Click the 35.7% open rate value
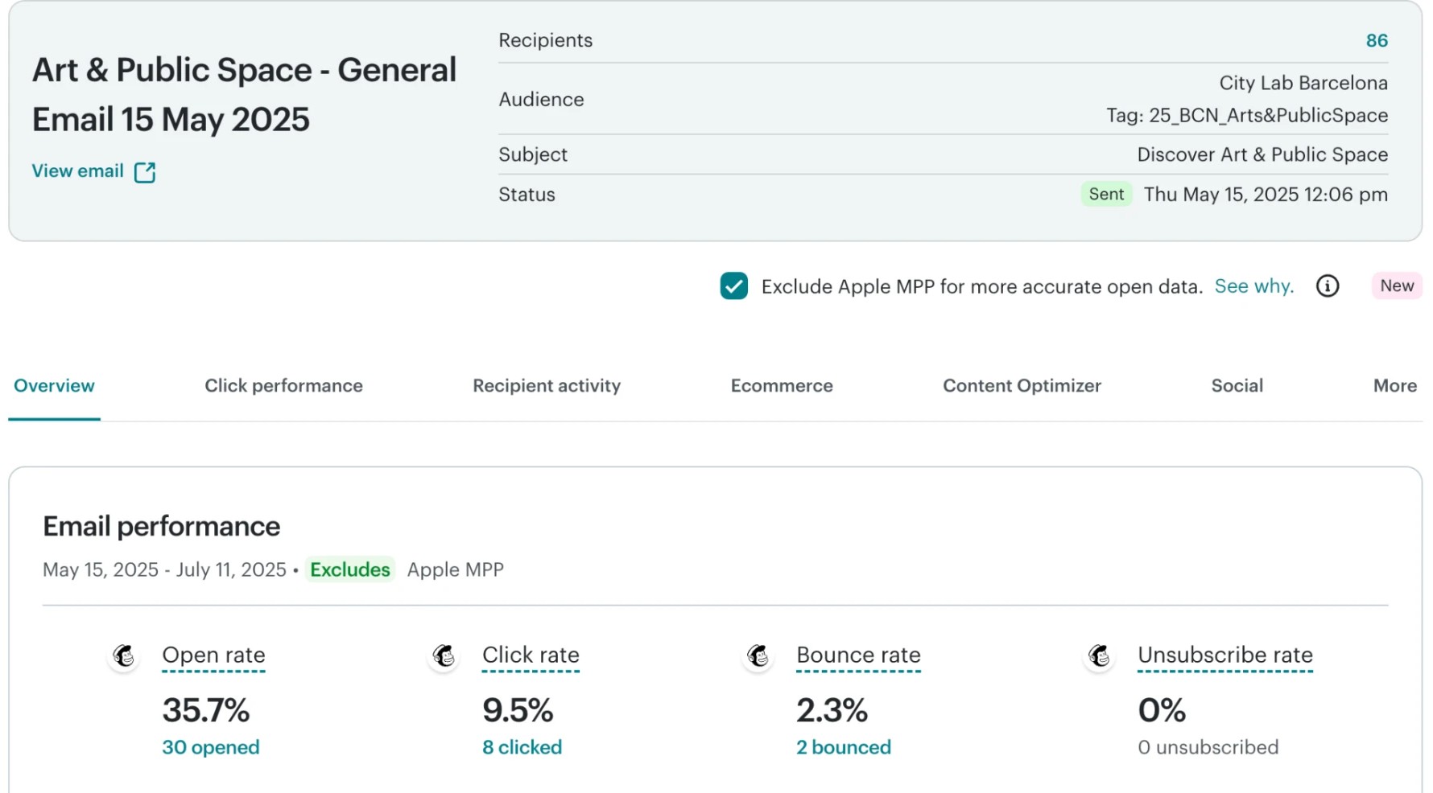This screenshot has height=793, width=1433. [205, 710]
